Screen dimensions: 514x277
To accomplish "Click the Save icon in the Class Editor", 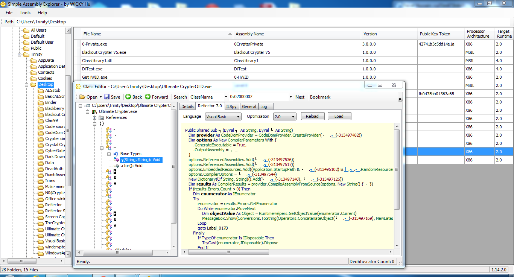I will click(x=107, y=97).
